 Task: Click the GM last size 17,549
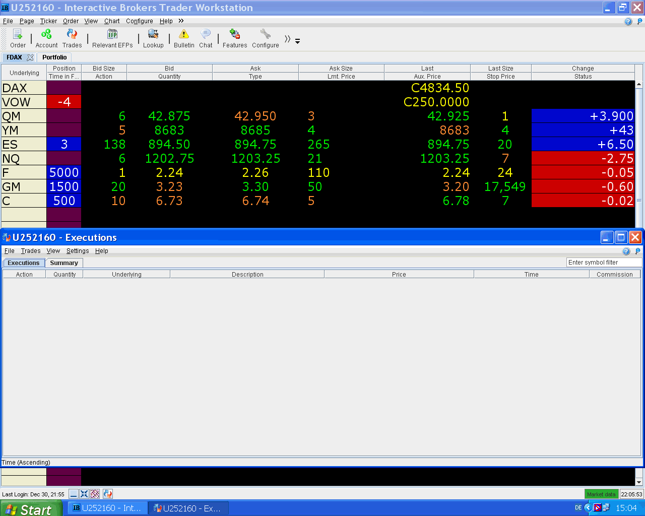(504, 186)
